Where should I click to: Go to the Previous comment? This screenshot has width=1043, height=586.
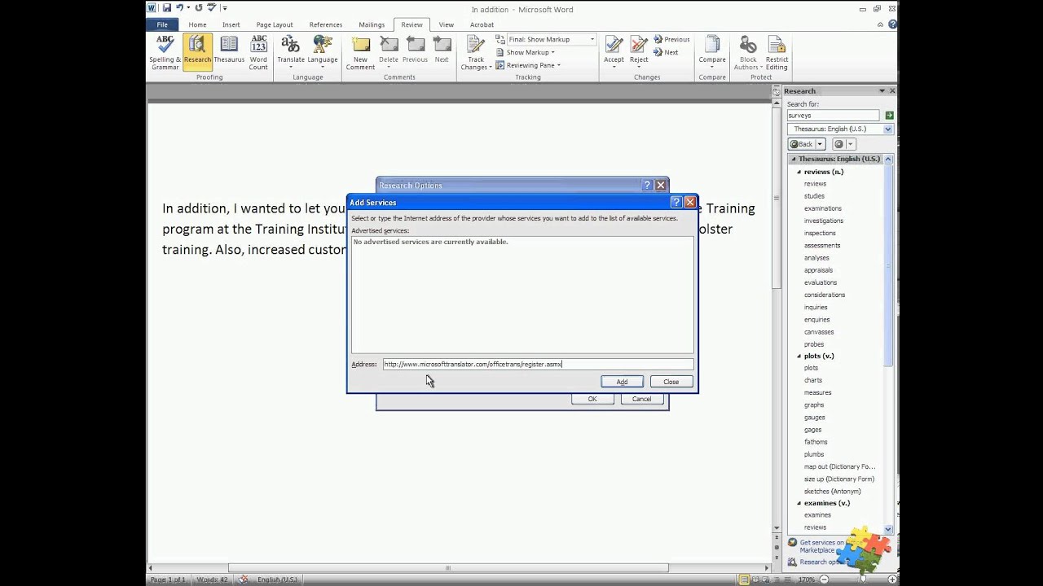(415, 50)
